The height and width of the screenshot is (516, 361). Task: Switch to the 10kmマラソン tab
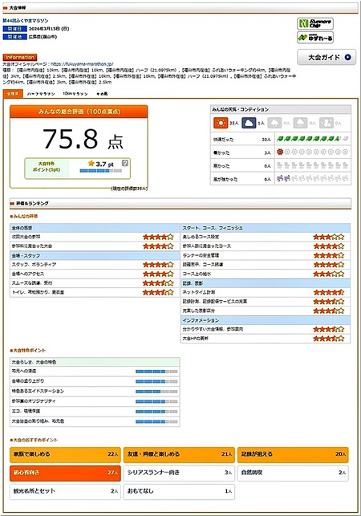pos(75,94)
